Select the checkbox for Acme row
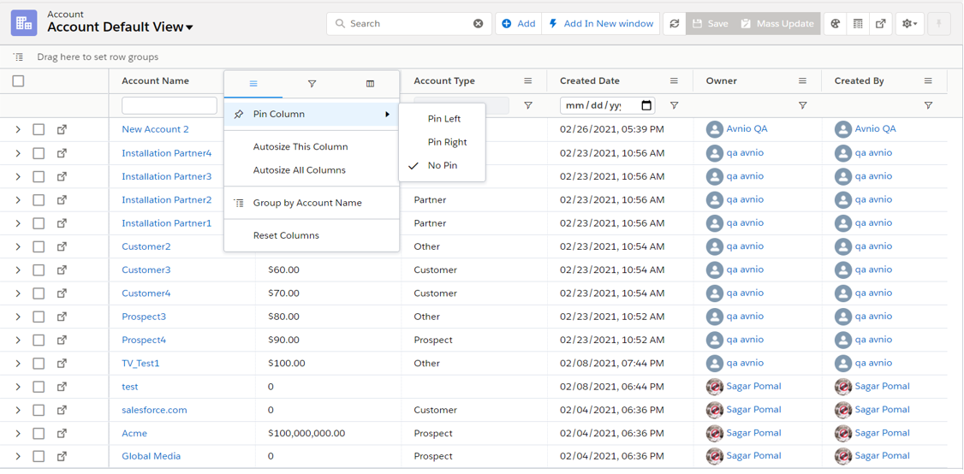964x474 pixels. [39, 433]
